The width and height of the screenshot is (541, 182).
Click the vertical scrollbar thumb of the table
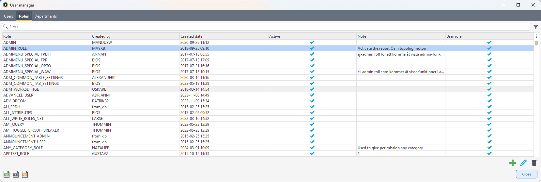coord(536,43)
